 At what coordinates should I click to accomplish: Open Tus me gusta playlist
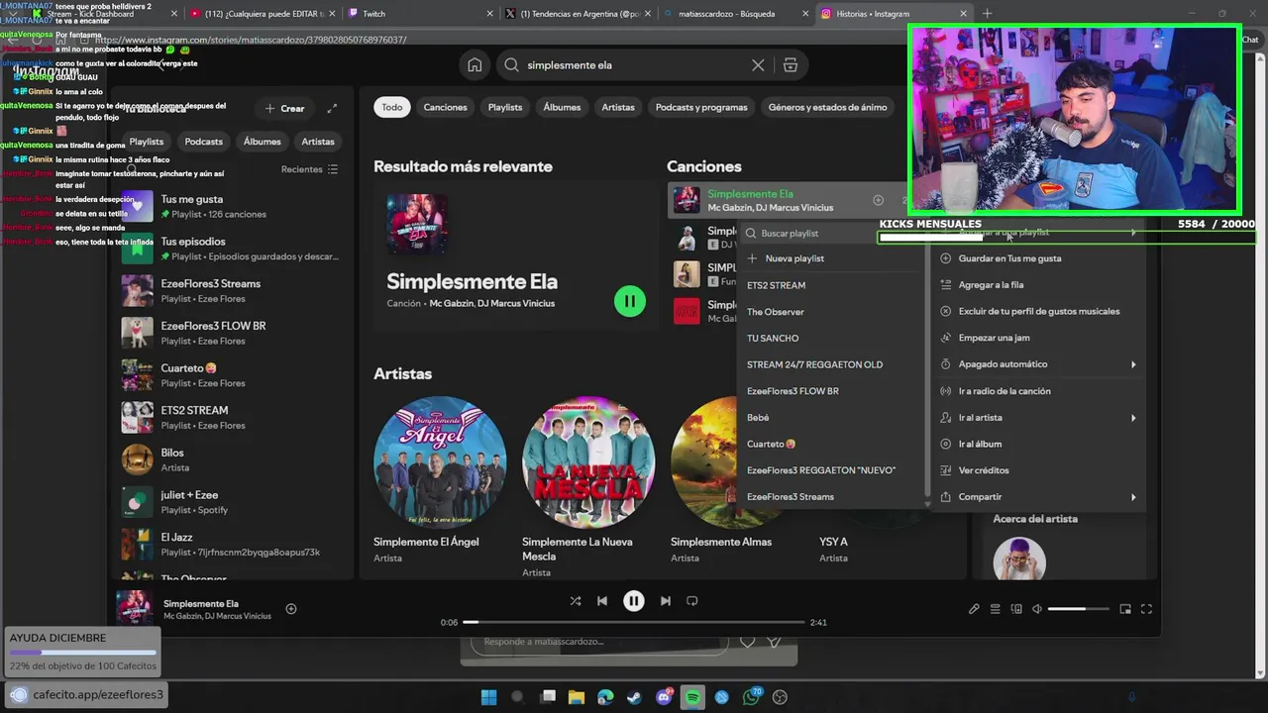point(233,206)
